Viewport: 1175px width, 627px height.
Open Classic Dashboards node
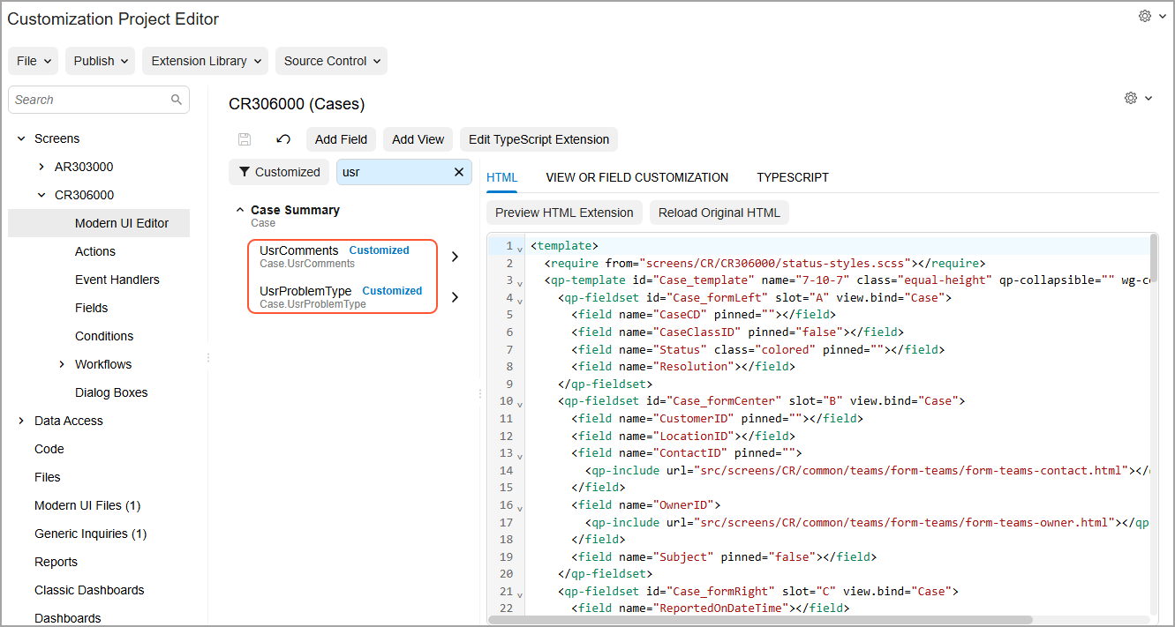click(x=89, y=590)
